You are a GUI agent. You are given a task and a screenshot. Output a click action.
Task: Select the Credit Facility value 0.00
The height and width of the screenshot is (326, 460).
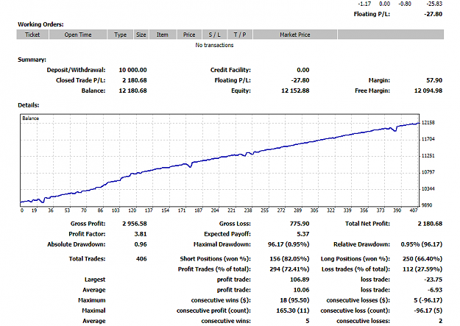coord(303,70)
